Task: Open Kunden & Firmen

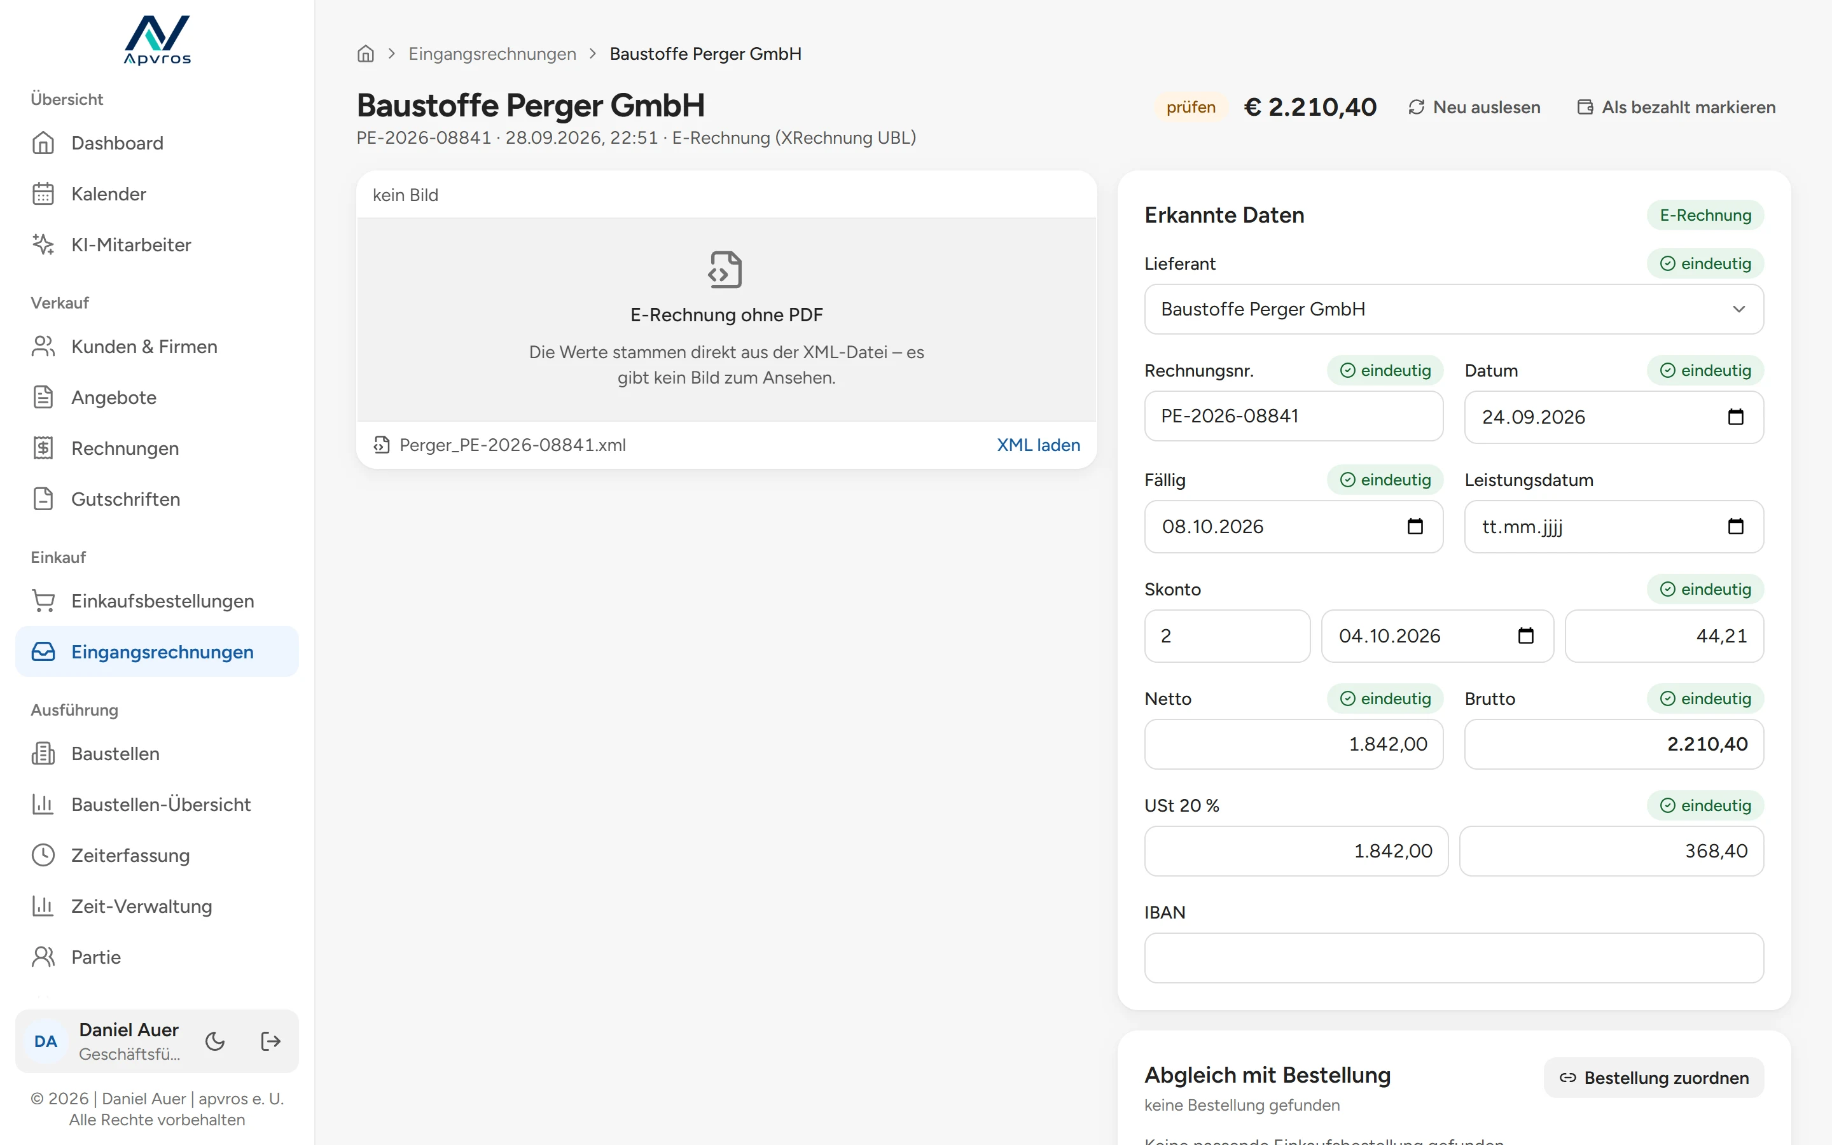Action: (158, 347)
